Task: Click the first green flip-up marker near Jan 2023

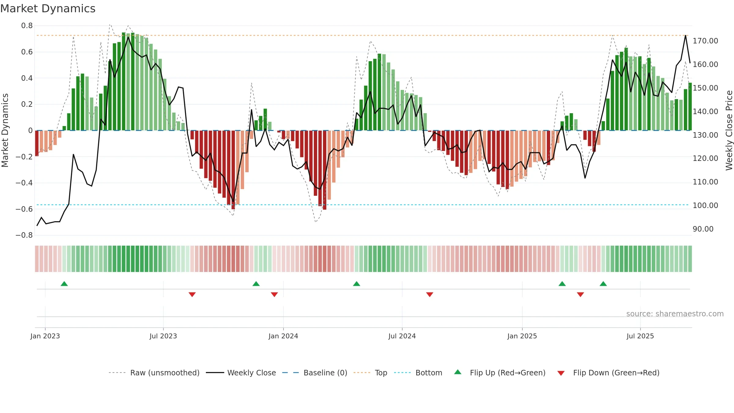Action: click(64, 284)
